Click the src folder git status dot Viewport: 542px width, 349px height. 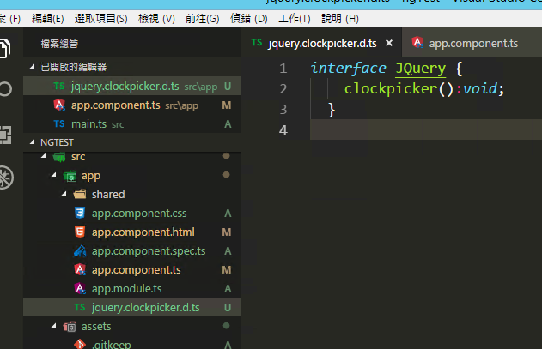(x=227, y=156)
